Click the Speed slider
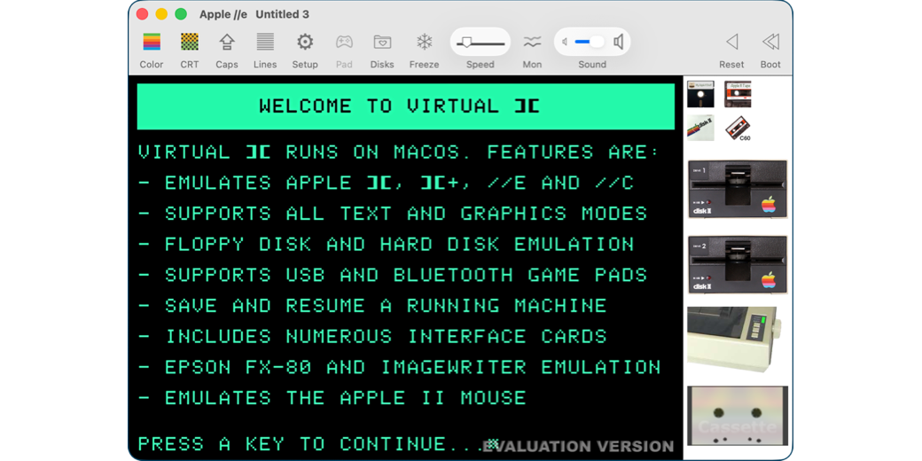Viewport: 922px width, 461px height. tap(481, 43)
